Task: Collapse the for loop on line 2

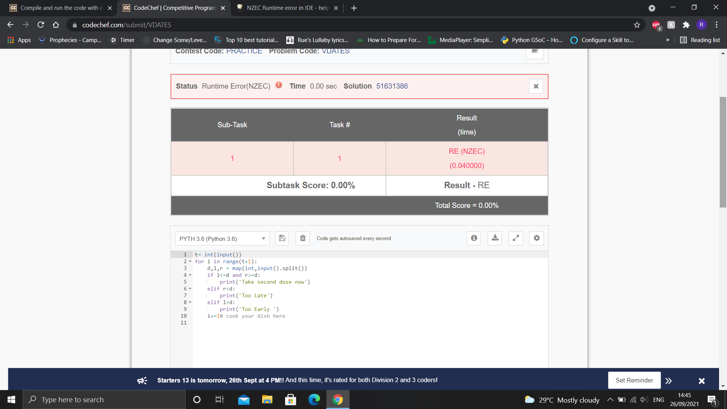Action: 190,262
